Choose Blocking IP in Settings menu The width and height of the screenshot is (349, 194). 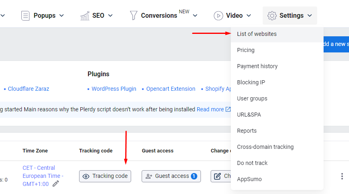tap(251, 82)
